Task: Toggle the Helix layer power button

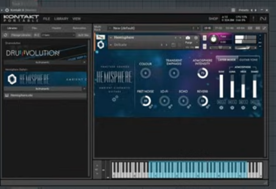Action: [x=243, y=108]
